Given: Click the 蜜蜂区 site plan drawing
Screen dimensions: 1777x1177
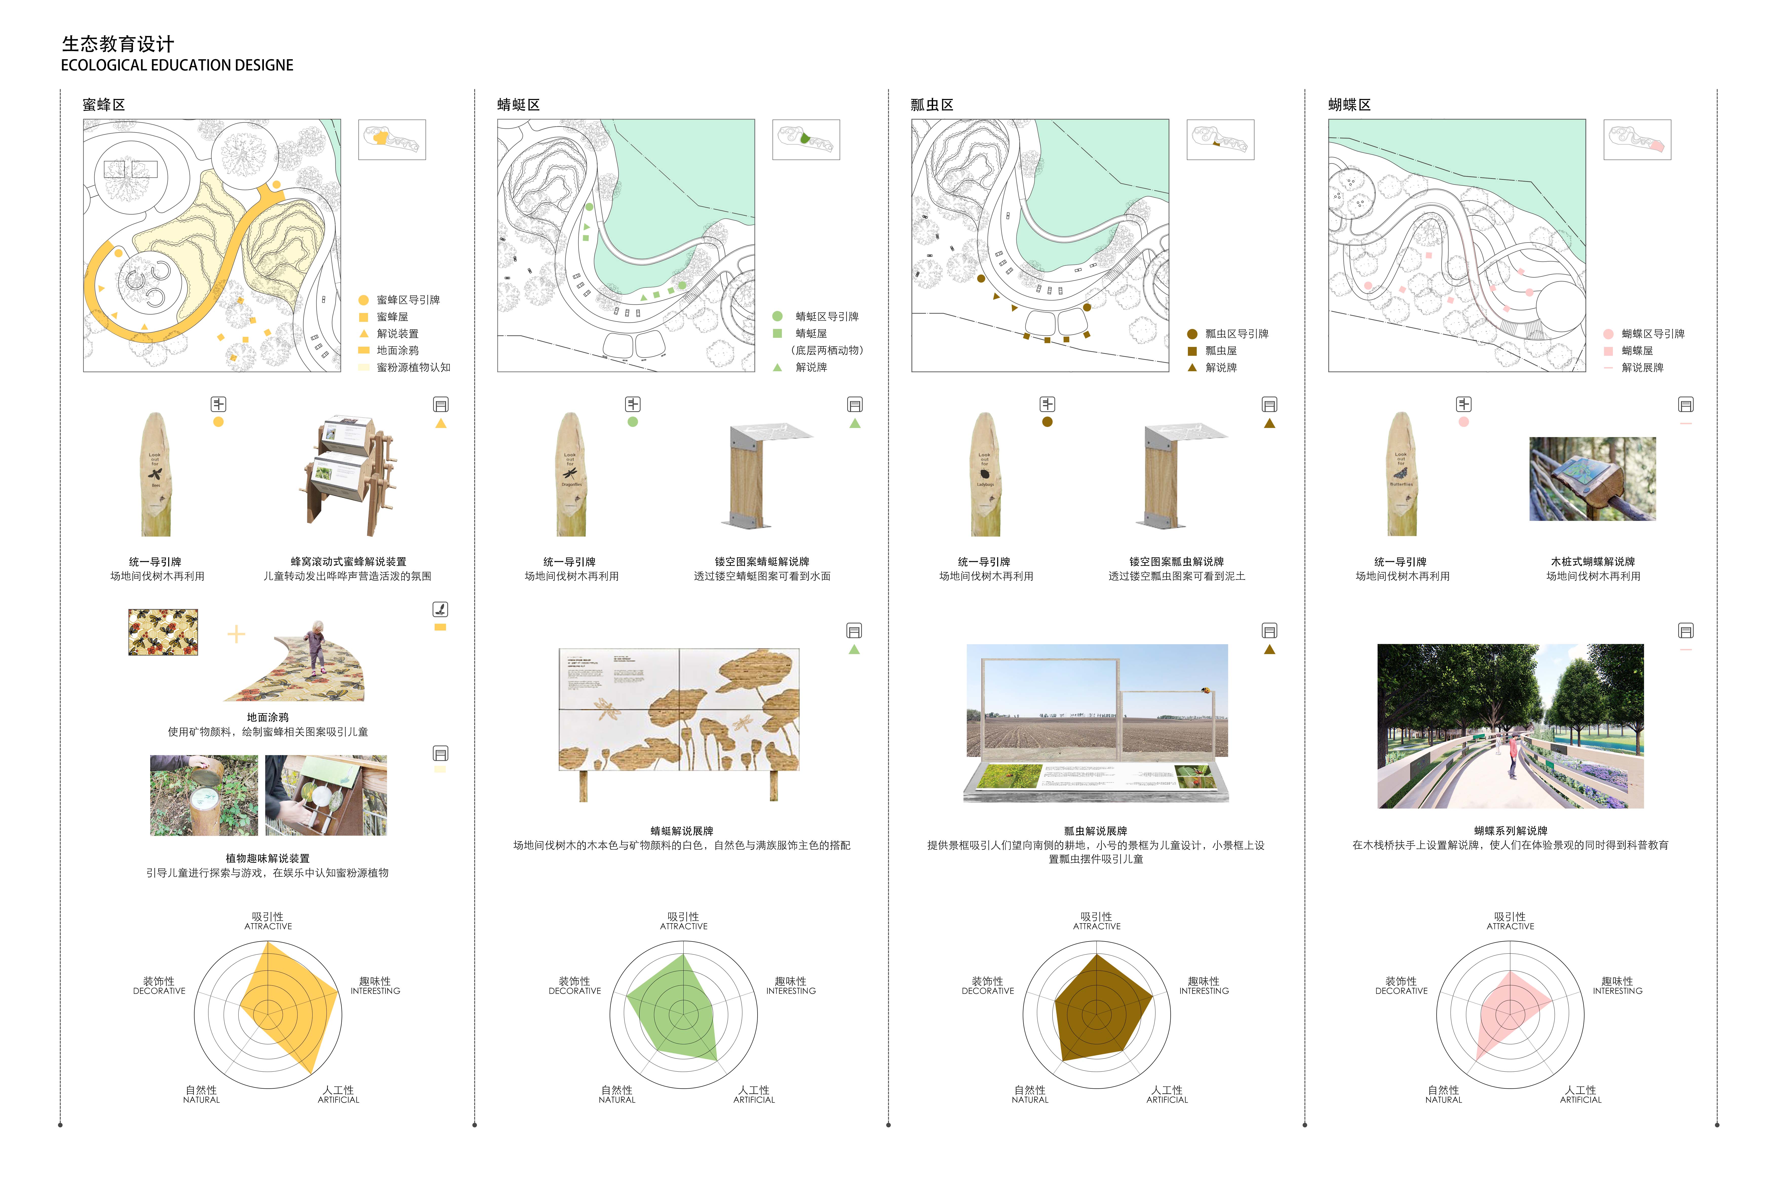Looking at the screenshot, I should 212,245.
